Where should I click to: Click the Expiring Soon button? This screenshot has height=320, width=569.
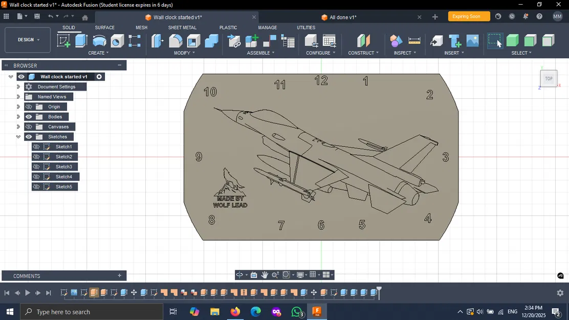469,16
